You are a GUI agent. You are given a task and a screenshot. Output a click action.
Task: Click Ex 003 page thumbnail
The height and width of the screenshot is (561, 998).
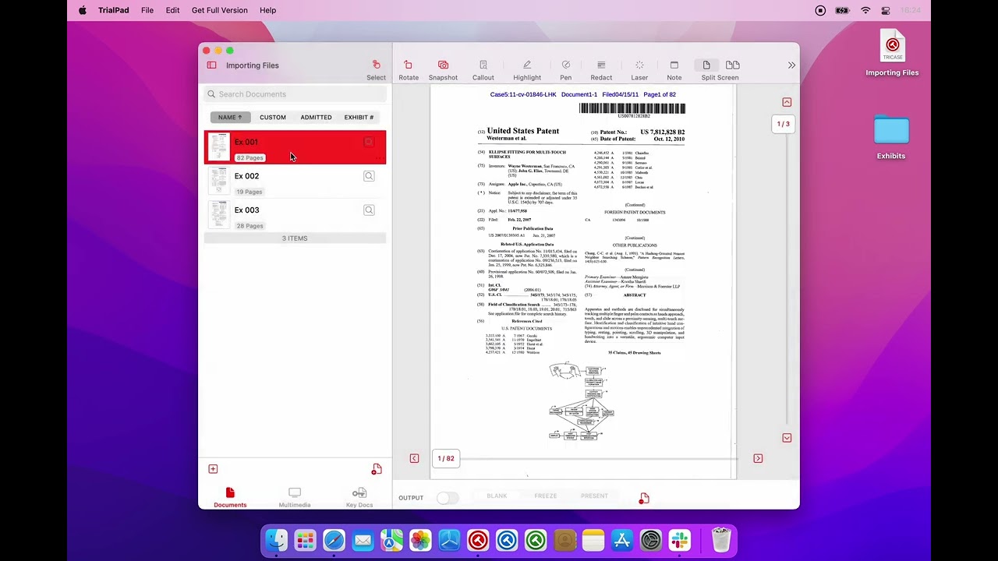click(x=219, y=216)
